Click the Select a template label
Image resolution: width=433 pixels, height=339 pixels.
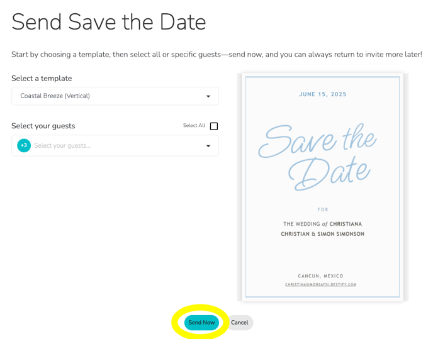pyautogui.click(x=42, y=79)
